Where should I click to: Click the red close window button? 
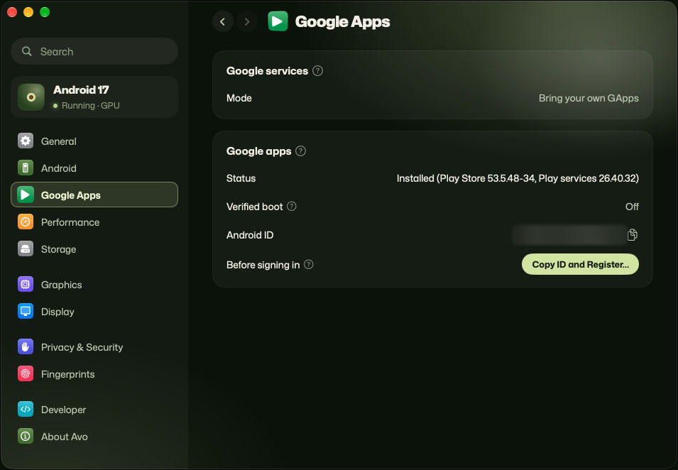tap(12, 12)
